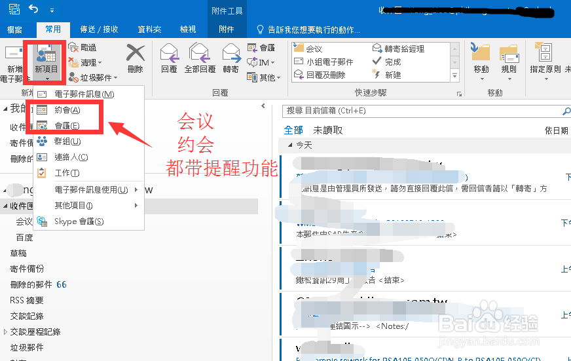The width and height of the screenshot is (571, 361).
Task: Choose 會議(E) from the menu
Action: (x=89, y=126)
